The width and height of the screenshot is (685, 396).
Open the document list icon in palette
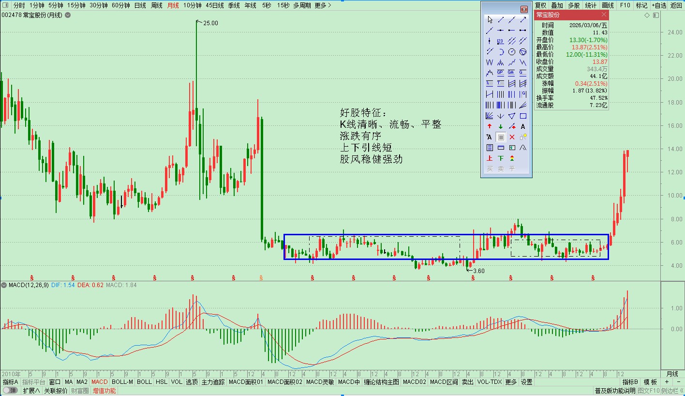[490, 148]
